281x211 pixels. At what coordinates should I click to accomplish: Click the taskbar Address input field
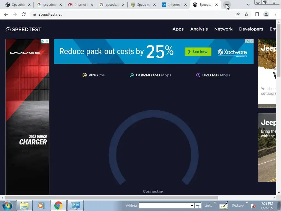164,206
